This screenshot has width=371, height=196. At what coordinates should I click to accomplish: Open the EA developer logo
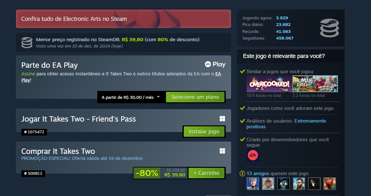(x=253, y=155)
